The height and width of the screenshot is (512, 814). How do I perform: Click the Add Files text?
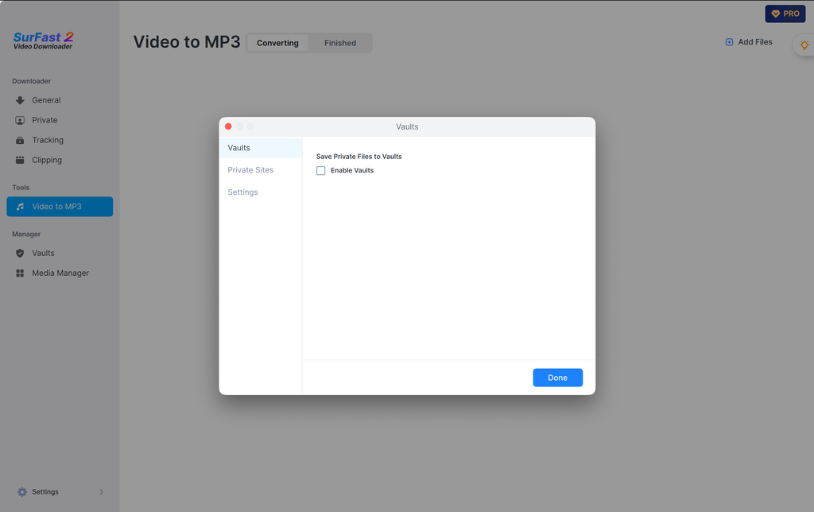(755, 42)
